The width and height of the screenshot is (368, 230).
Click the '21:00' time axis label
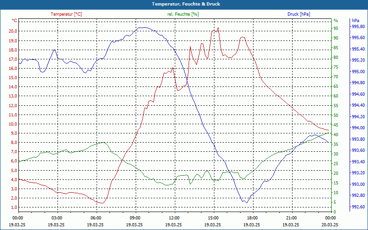pos(292,218)
